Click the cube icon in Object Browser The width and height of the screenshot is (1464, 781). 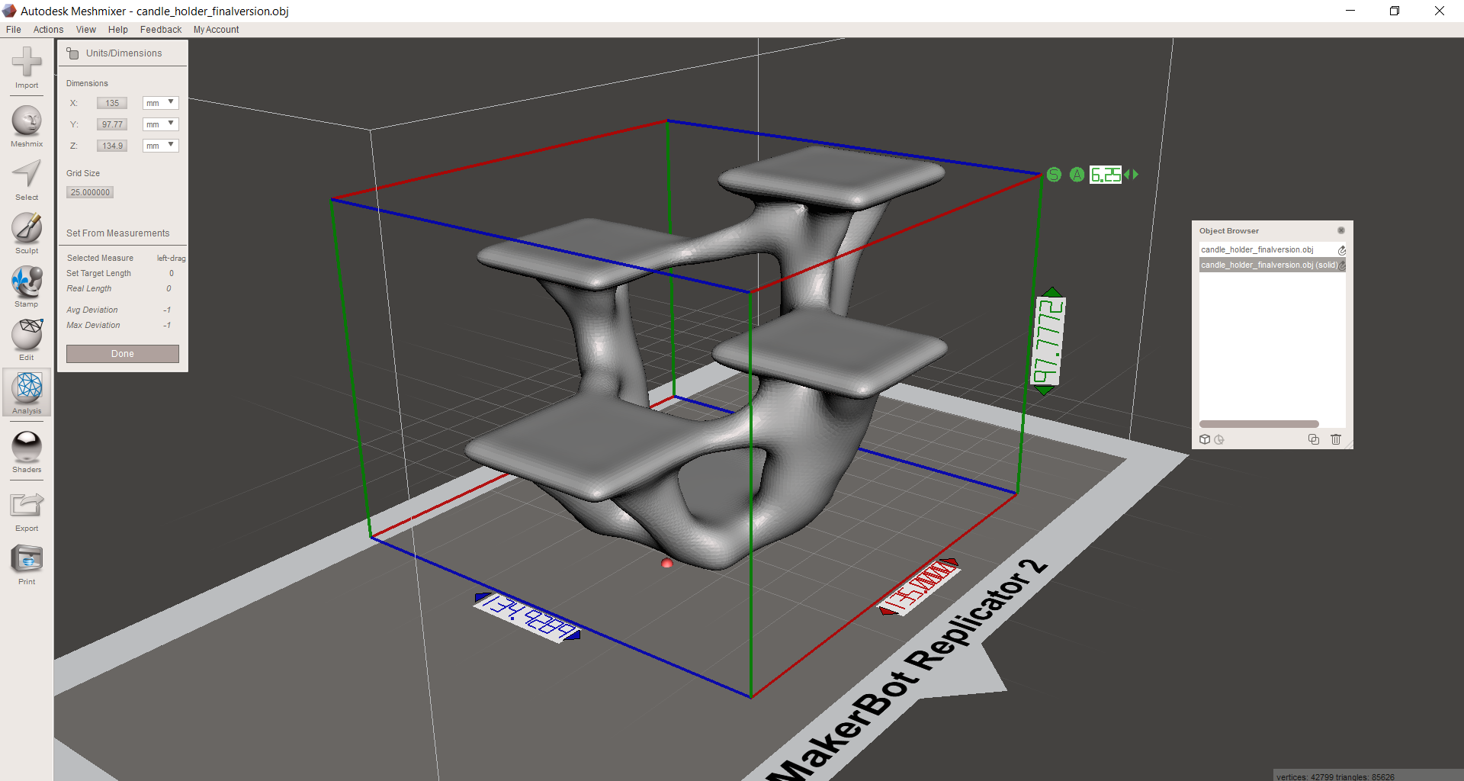[x=1205, y=439]
